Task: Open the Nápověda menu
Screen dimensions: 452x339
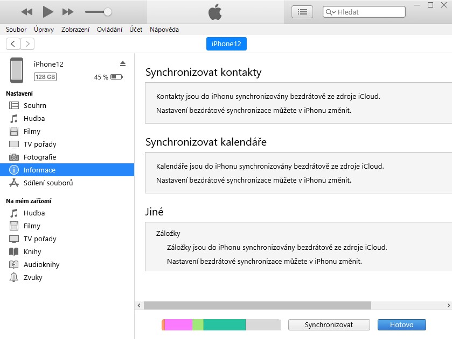Action: [164, 30]
